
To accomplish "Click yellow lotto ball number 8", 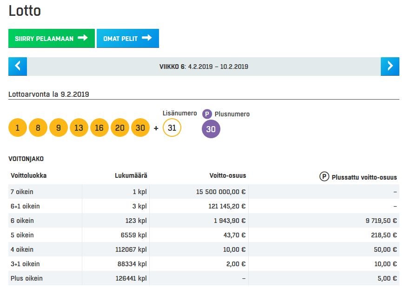I will 38,128.
